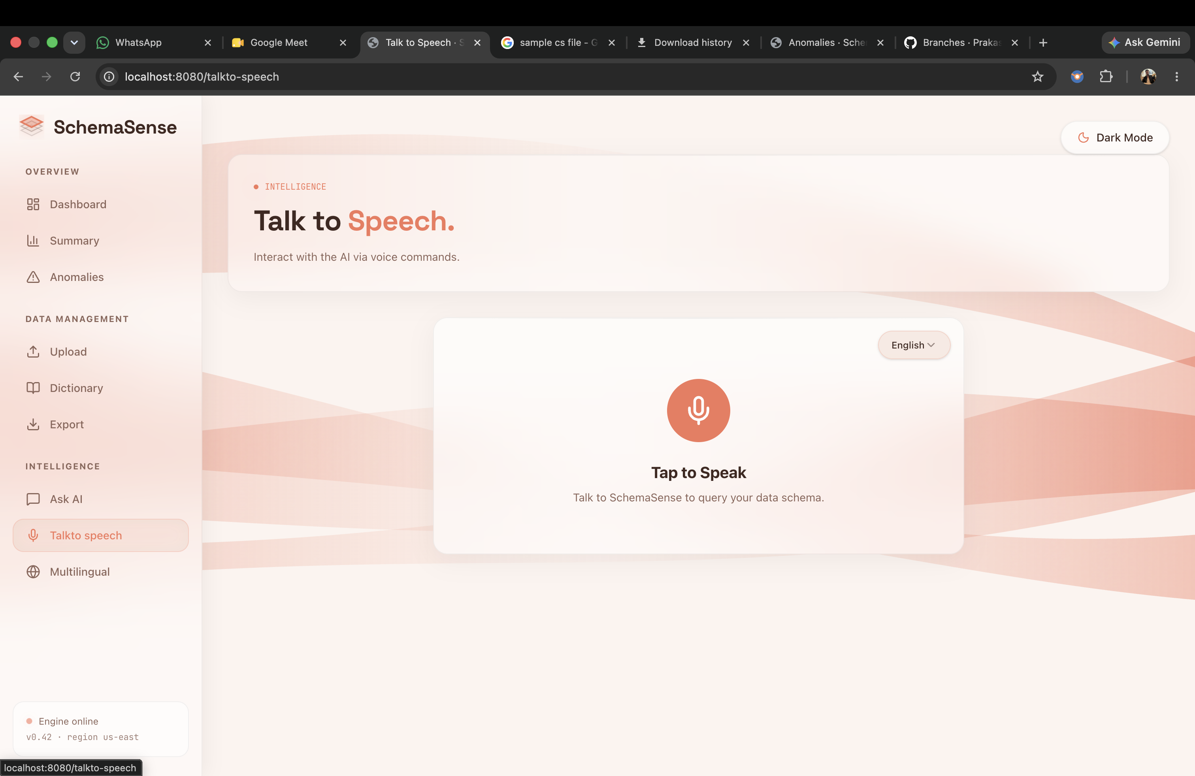Tap the microphone button to speak
This screenshot has height=776, width=1195.
coord(698,410)
